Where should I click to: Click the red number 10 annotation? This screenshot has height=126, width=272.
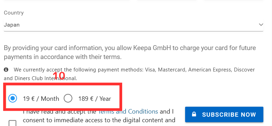click(59, 76)
